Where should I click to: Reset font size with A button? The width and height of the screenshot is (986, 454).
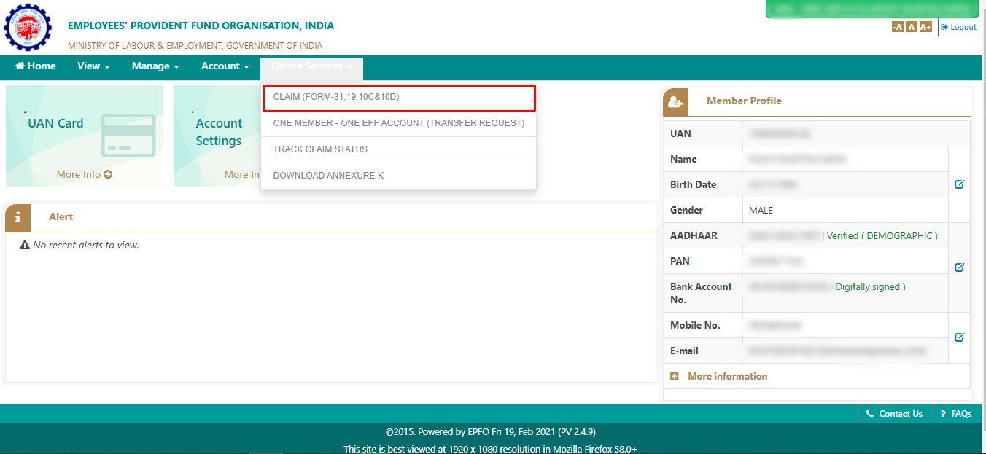coord(911,27)
